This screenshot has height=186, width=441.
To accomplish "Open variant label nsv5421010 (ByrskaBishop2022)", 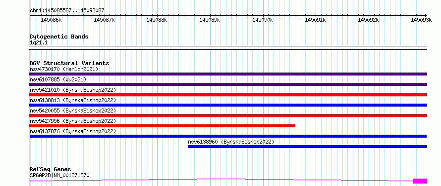I will pos(73,90).
